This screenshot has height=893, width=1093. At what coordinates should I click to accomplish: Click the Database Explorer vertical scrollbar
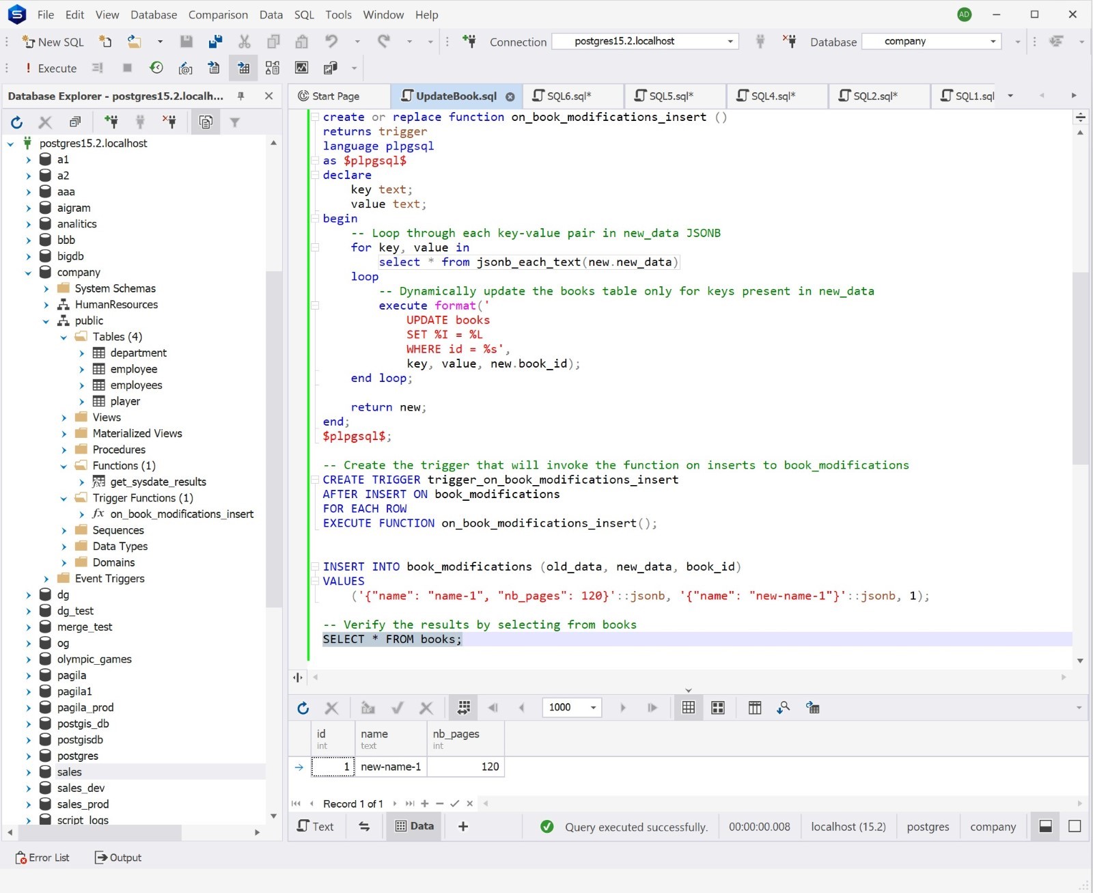tap(273, 439)
